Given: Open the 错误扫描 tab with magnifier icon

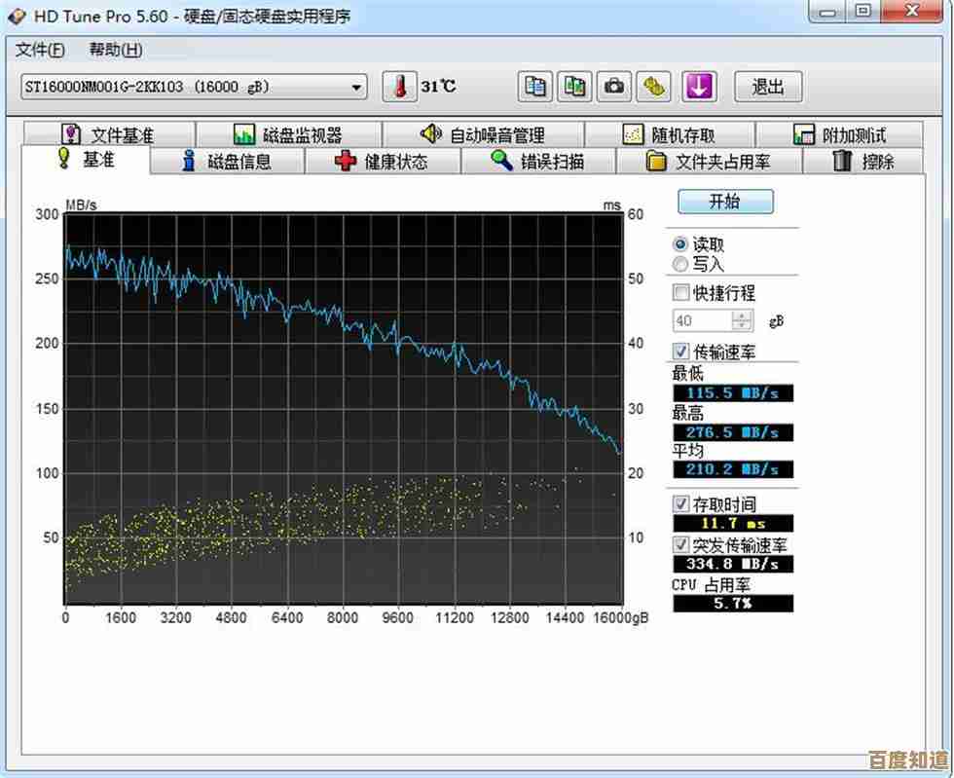Looking at the screenshot, I should coord(538,162).
